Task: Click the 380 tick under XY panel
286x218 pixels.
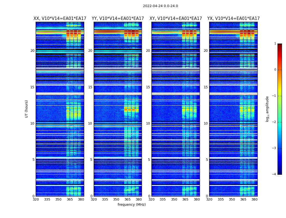Action: point(197,199)
